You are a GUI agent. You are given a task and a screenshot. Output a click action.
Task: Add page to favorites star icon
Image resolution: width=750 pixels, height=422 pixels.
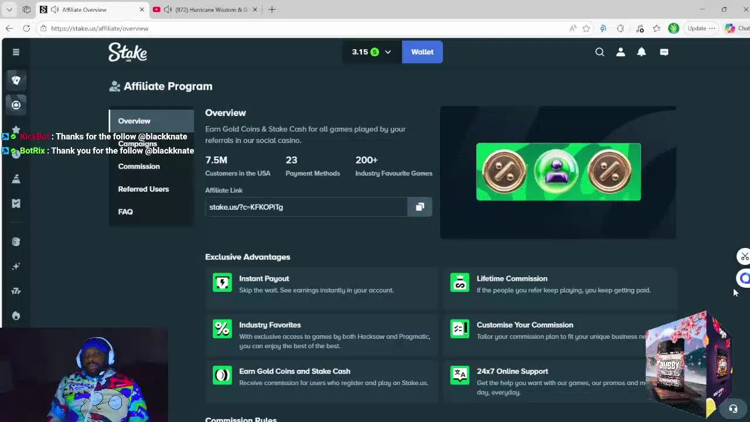586,28
